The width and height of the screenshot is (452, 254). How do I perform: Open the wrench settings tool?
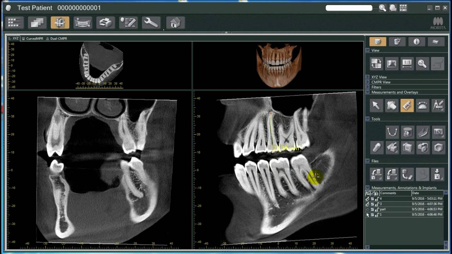pos(151,23)
